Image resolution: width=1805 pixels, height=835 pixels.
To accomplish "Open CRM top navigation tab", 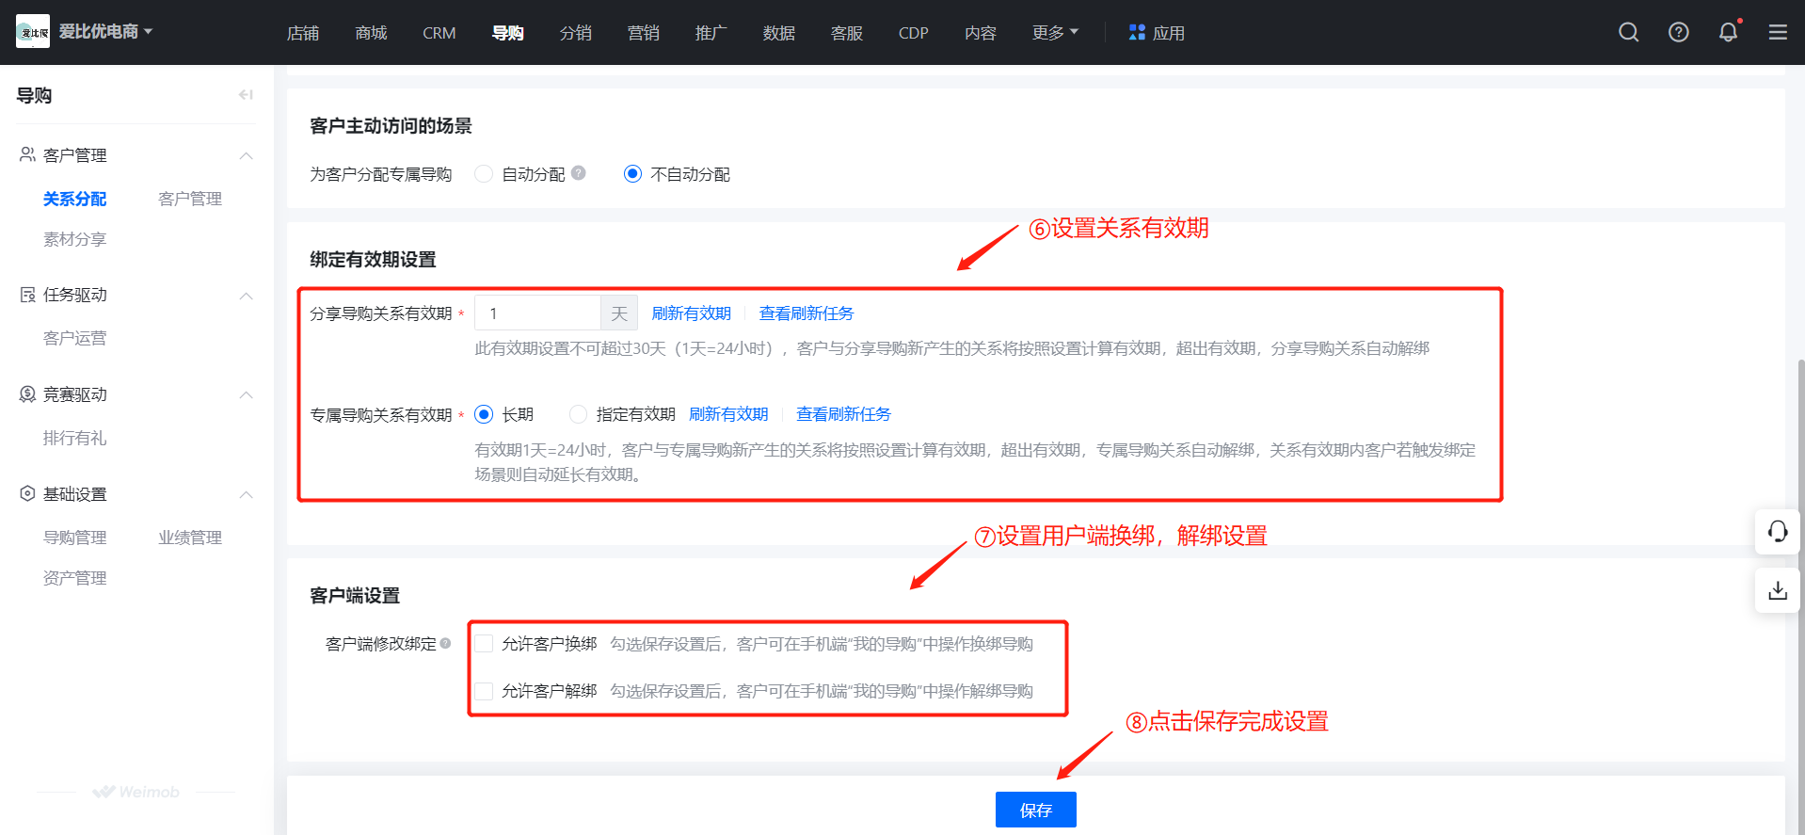I will coord(439,33).
